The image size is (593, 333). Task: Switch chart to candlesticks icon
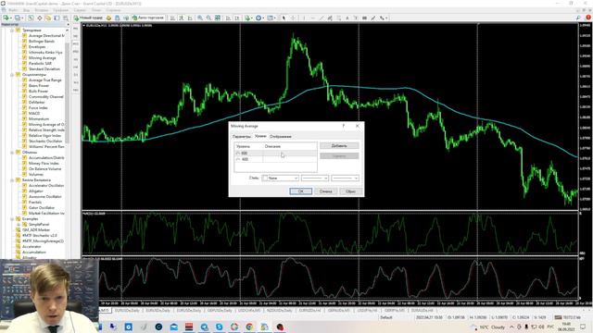point(182,18)
